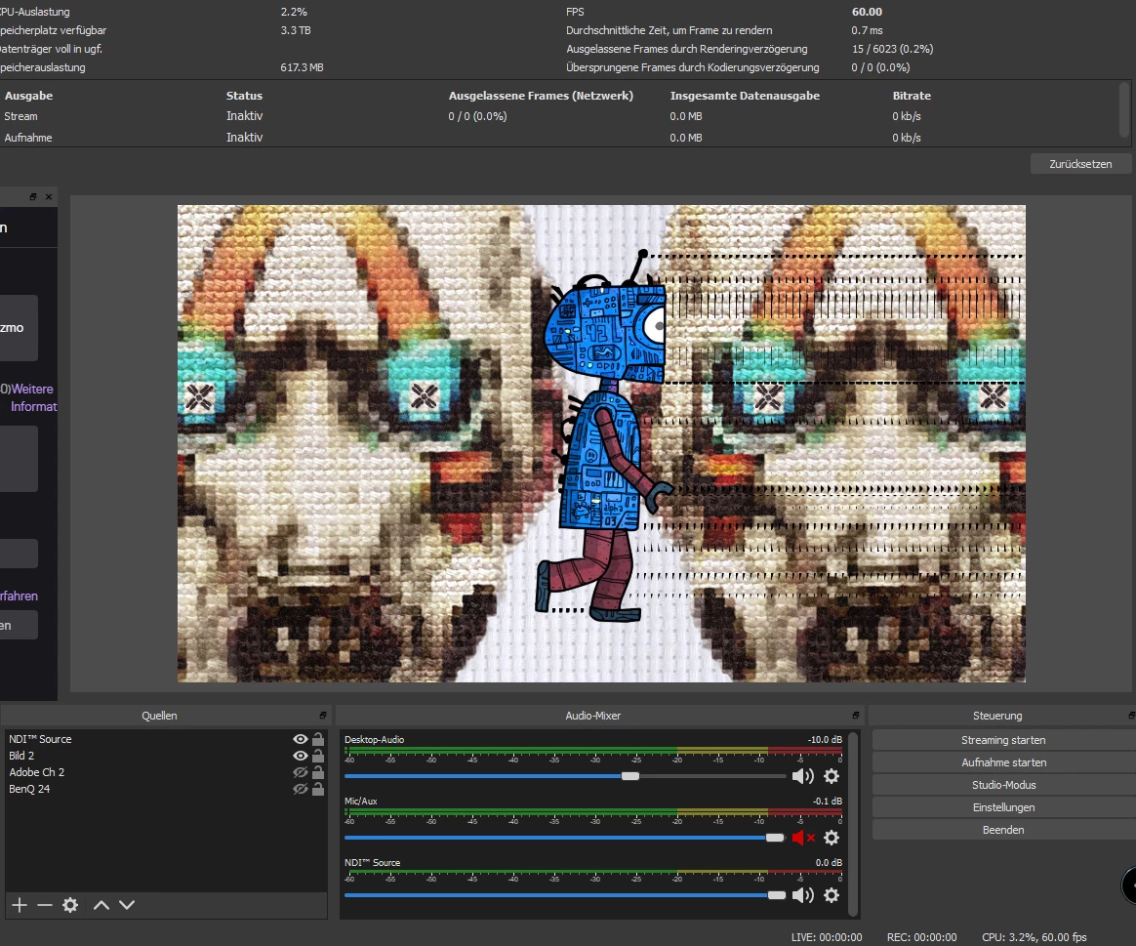Move source up with the up arrow
The width and height of the screenshot is (1136, 946).
(101, 905)
